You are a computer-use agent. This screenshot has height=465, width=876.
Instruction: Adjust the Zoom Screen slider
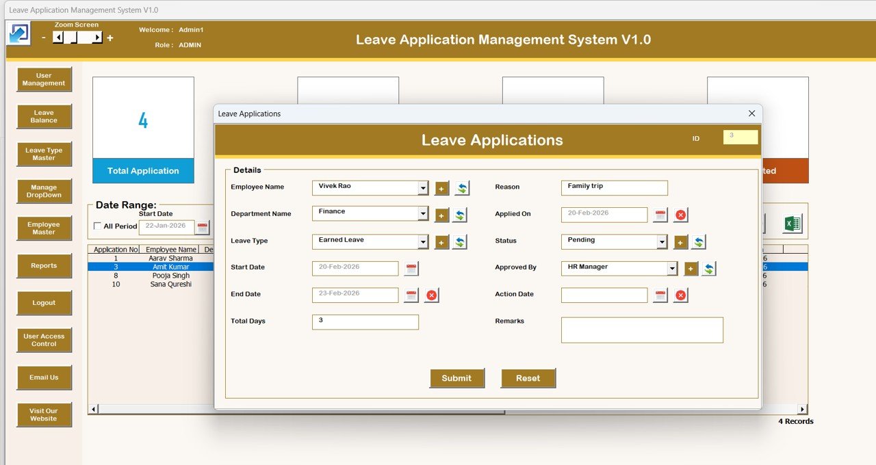pos(75,38)
